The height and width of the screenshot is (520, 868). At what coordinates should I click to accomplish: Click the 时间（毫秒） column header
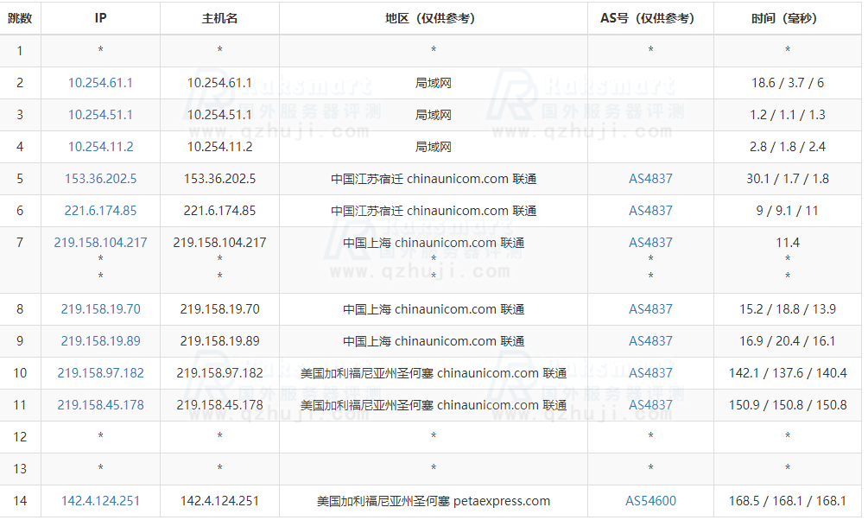(787, 18)
